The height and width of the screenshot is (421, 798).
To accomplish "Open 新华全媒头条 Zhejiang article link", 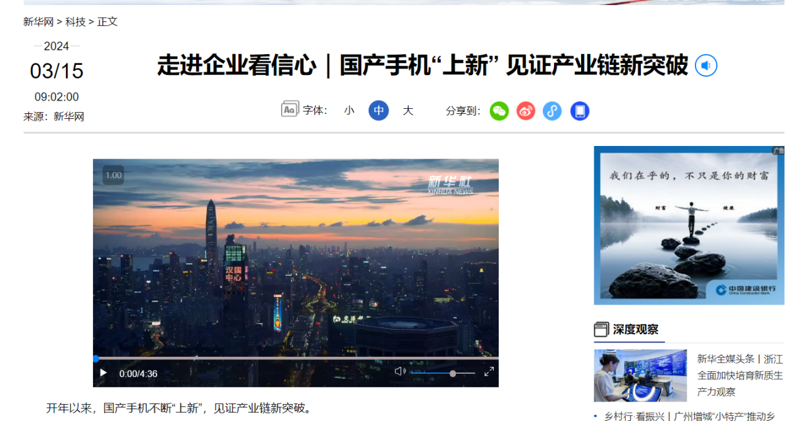I will tap(740, 375).
